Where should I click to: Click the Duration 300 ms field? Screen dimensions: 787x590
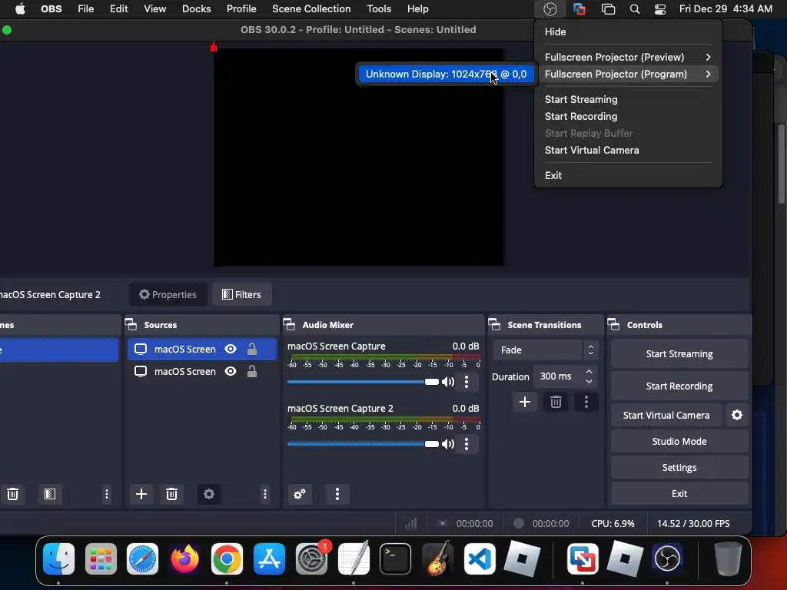556,376
